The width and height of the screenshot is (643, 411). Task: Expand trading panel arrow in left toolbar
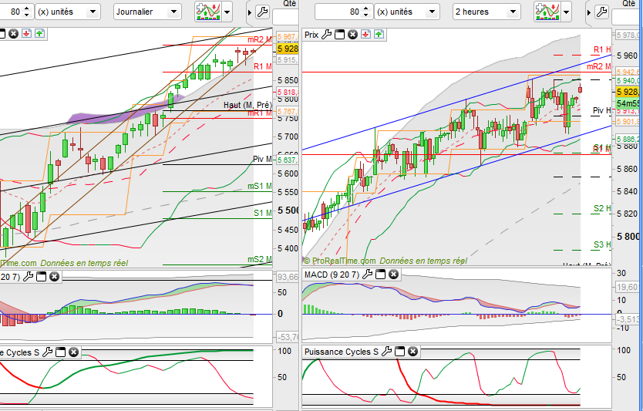(250, 12)
